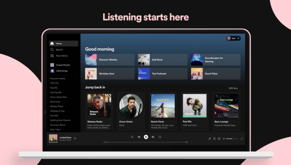Enter full screen mode
The height and width of the screenshot is (165, 291).
tap(242, 138)
